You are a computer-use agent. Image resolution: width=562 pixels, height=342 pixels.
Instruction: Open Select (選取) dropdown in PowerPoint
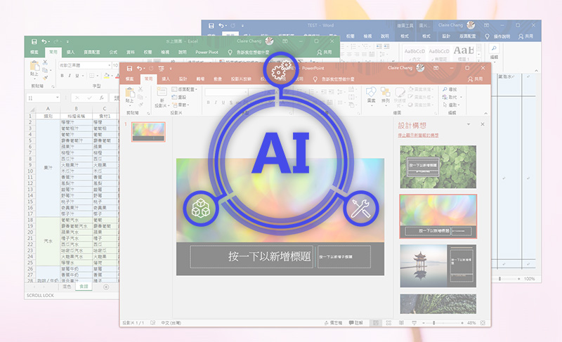tap(451, 105)
